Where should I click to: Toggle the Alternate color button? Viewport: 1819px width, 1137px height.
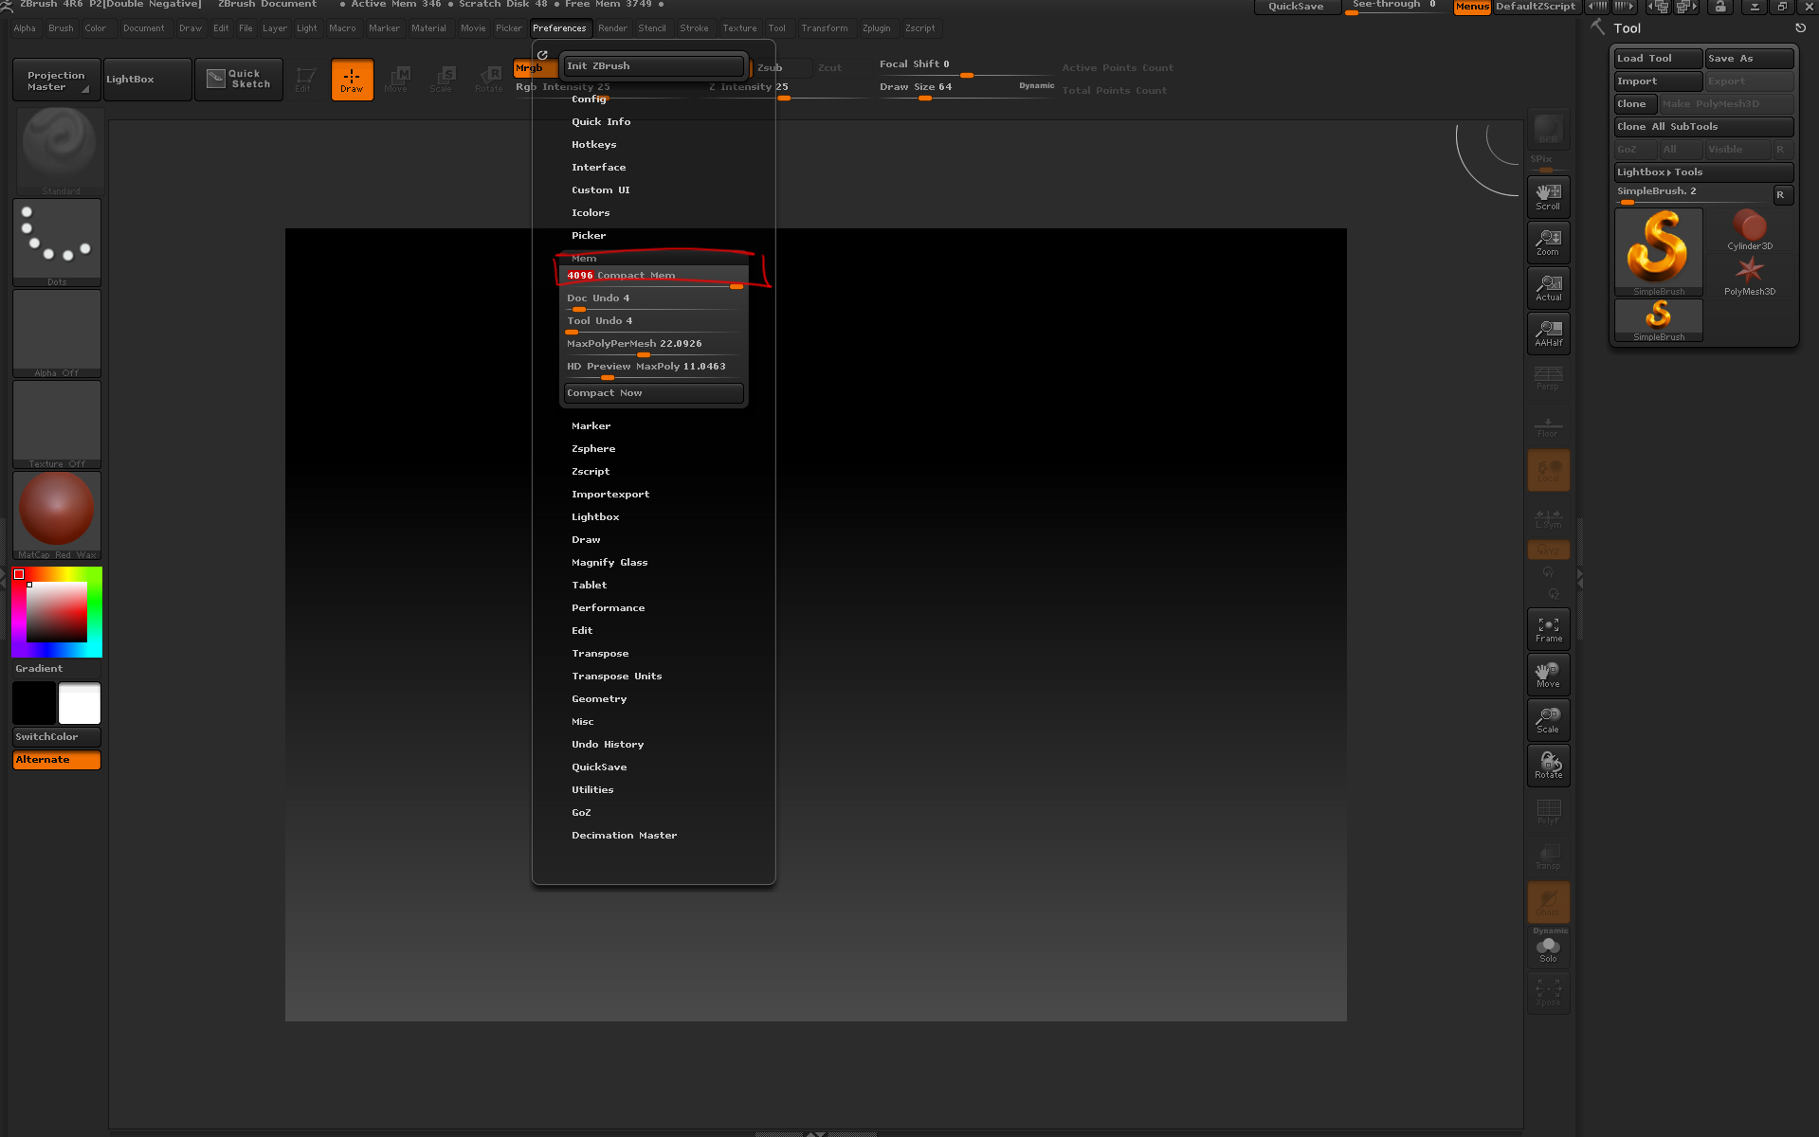tap(57, 760)
